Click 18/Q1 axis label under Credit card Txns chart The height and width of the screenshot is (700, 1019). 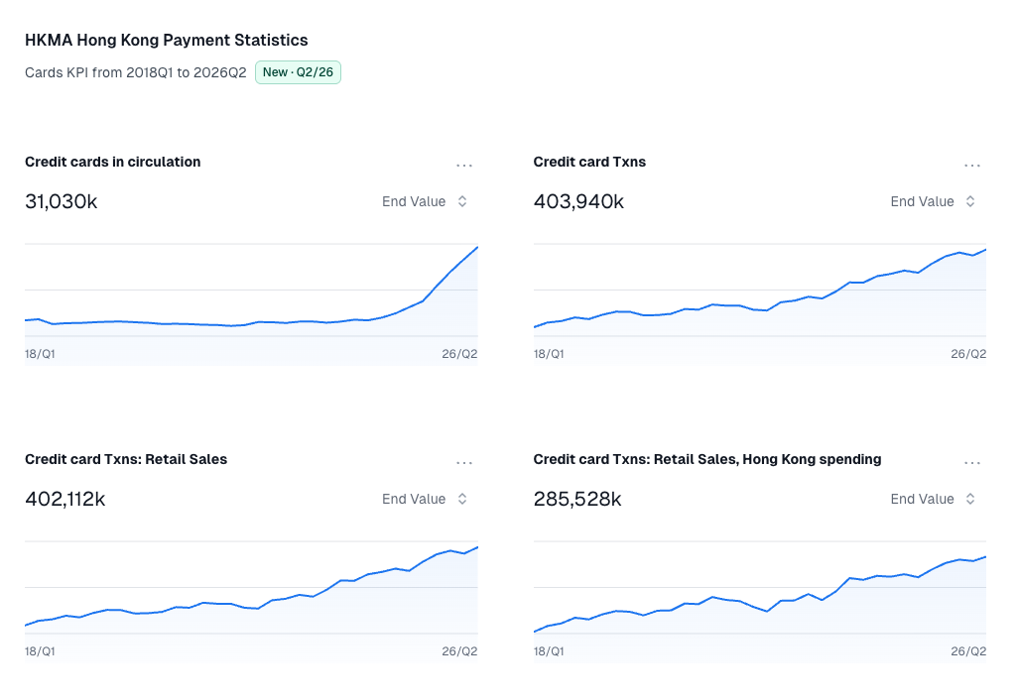click(x=549, y=354)
